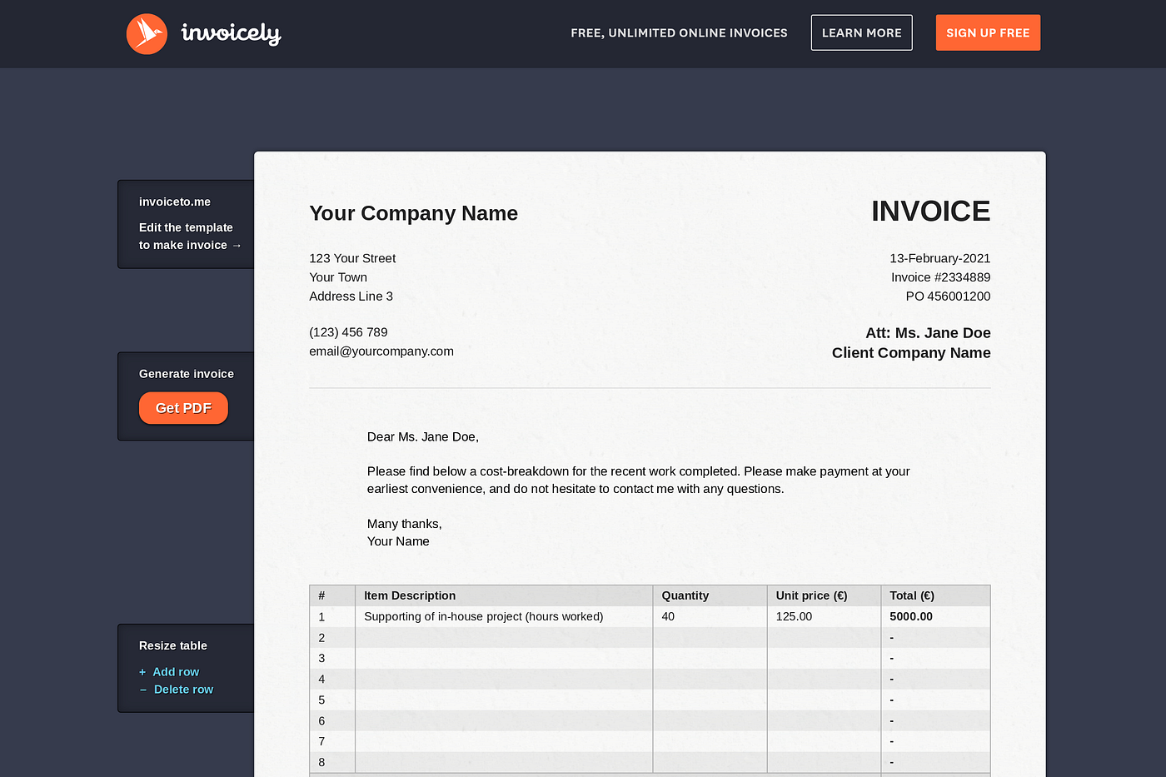1166x777 pixels.
Task: Click the Dear Ms. Jane Doe greeting
Action: coord(423,436)
